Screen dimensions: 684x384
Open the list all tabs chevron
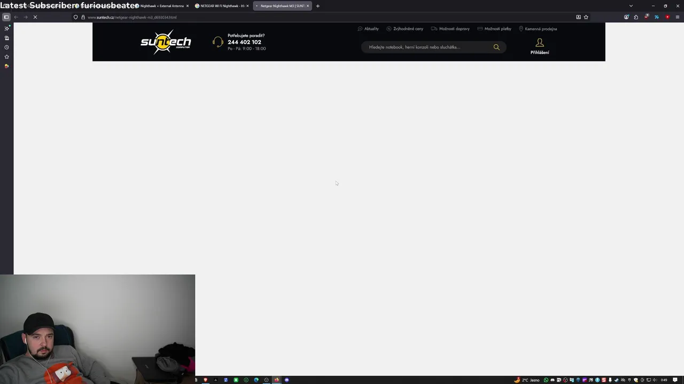point(631,6)
